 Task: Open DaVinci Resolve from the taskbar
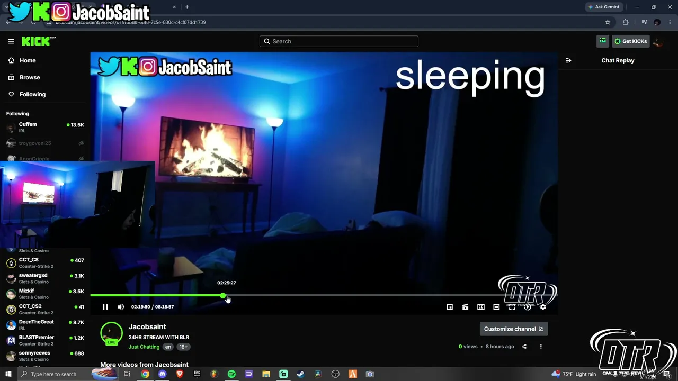[x=318, y=374]
